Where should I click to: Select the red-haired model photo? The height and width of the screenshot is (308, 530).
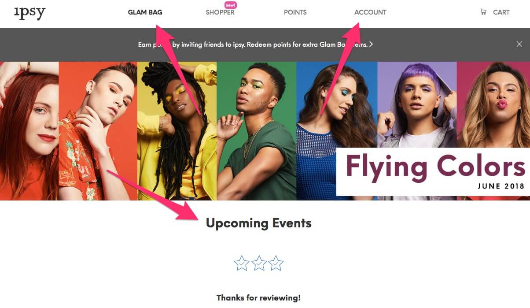29,131
